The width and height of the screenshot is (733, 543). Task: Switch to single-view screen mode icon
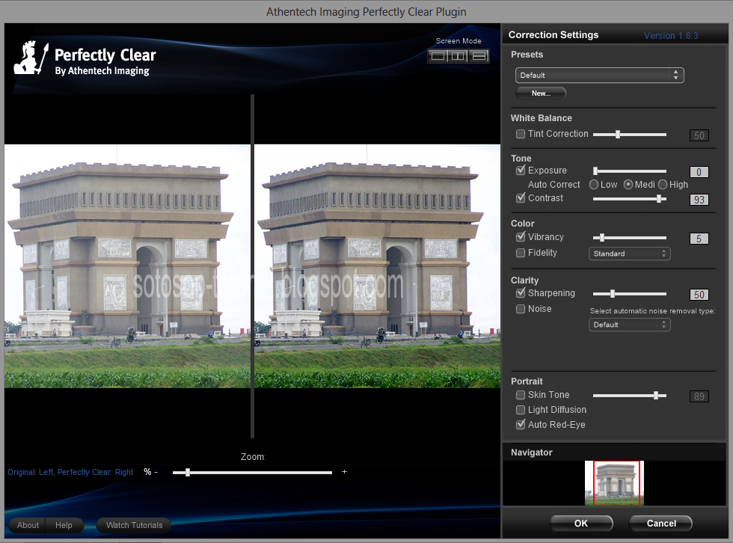coord(438,56)
